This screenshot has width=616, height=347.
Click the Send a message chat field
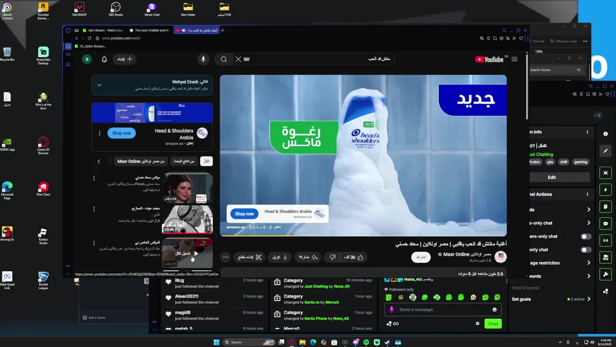[x=443, y=309]
